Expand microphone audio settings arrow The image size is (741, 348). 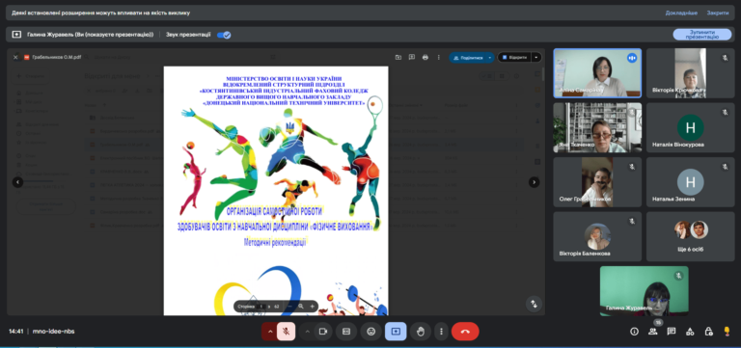pyautogui.click(x=270, y=332)
